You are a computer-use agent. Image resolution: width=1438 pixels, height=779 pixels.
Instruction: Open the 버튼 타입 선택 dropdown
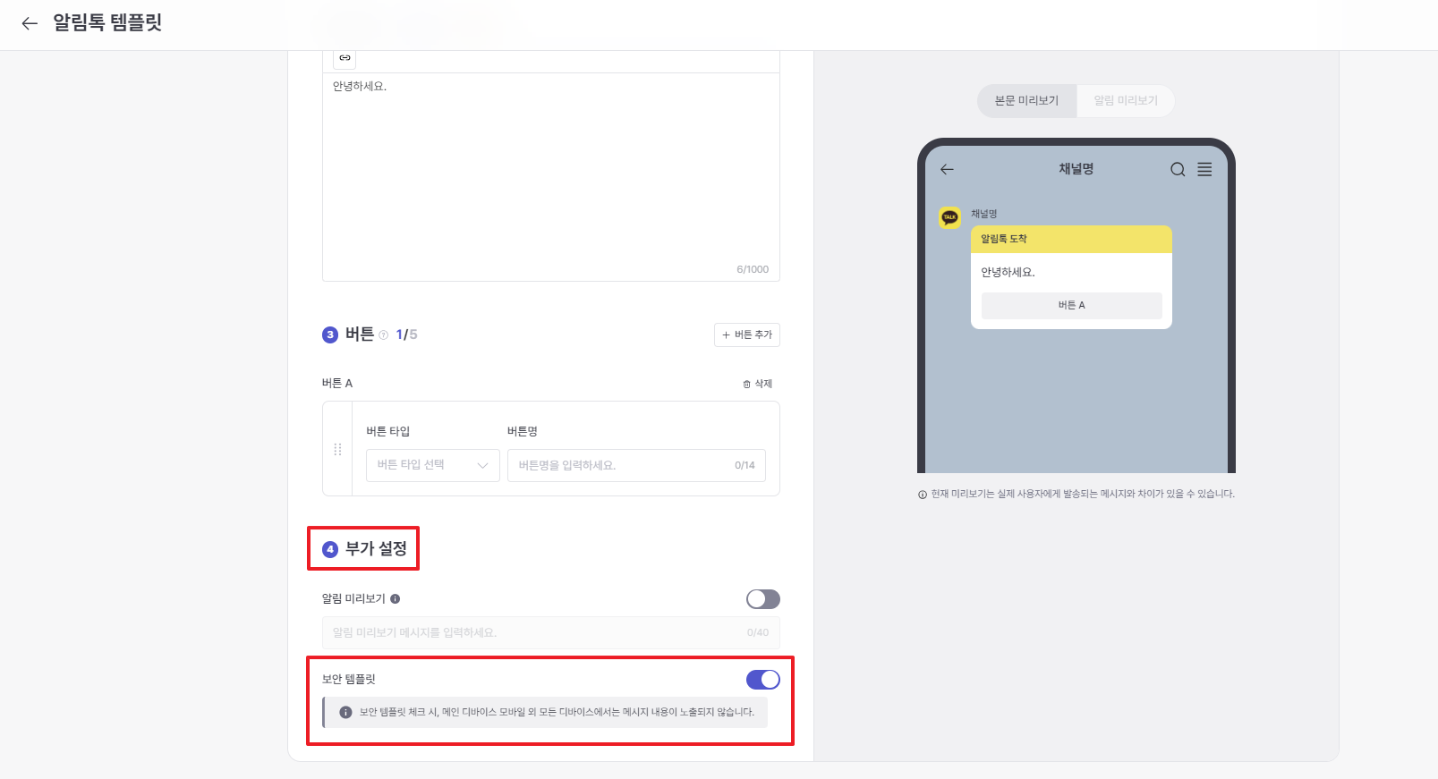(x=433, y=465)
